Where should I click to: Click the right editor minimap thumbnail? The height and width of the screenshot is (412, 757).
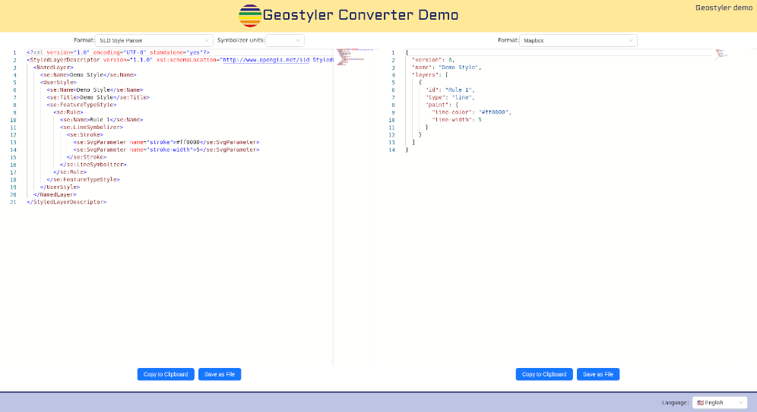coord(721,53)
